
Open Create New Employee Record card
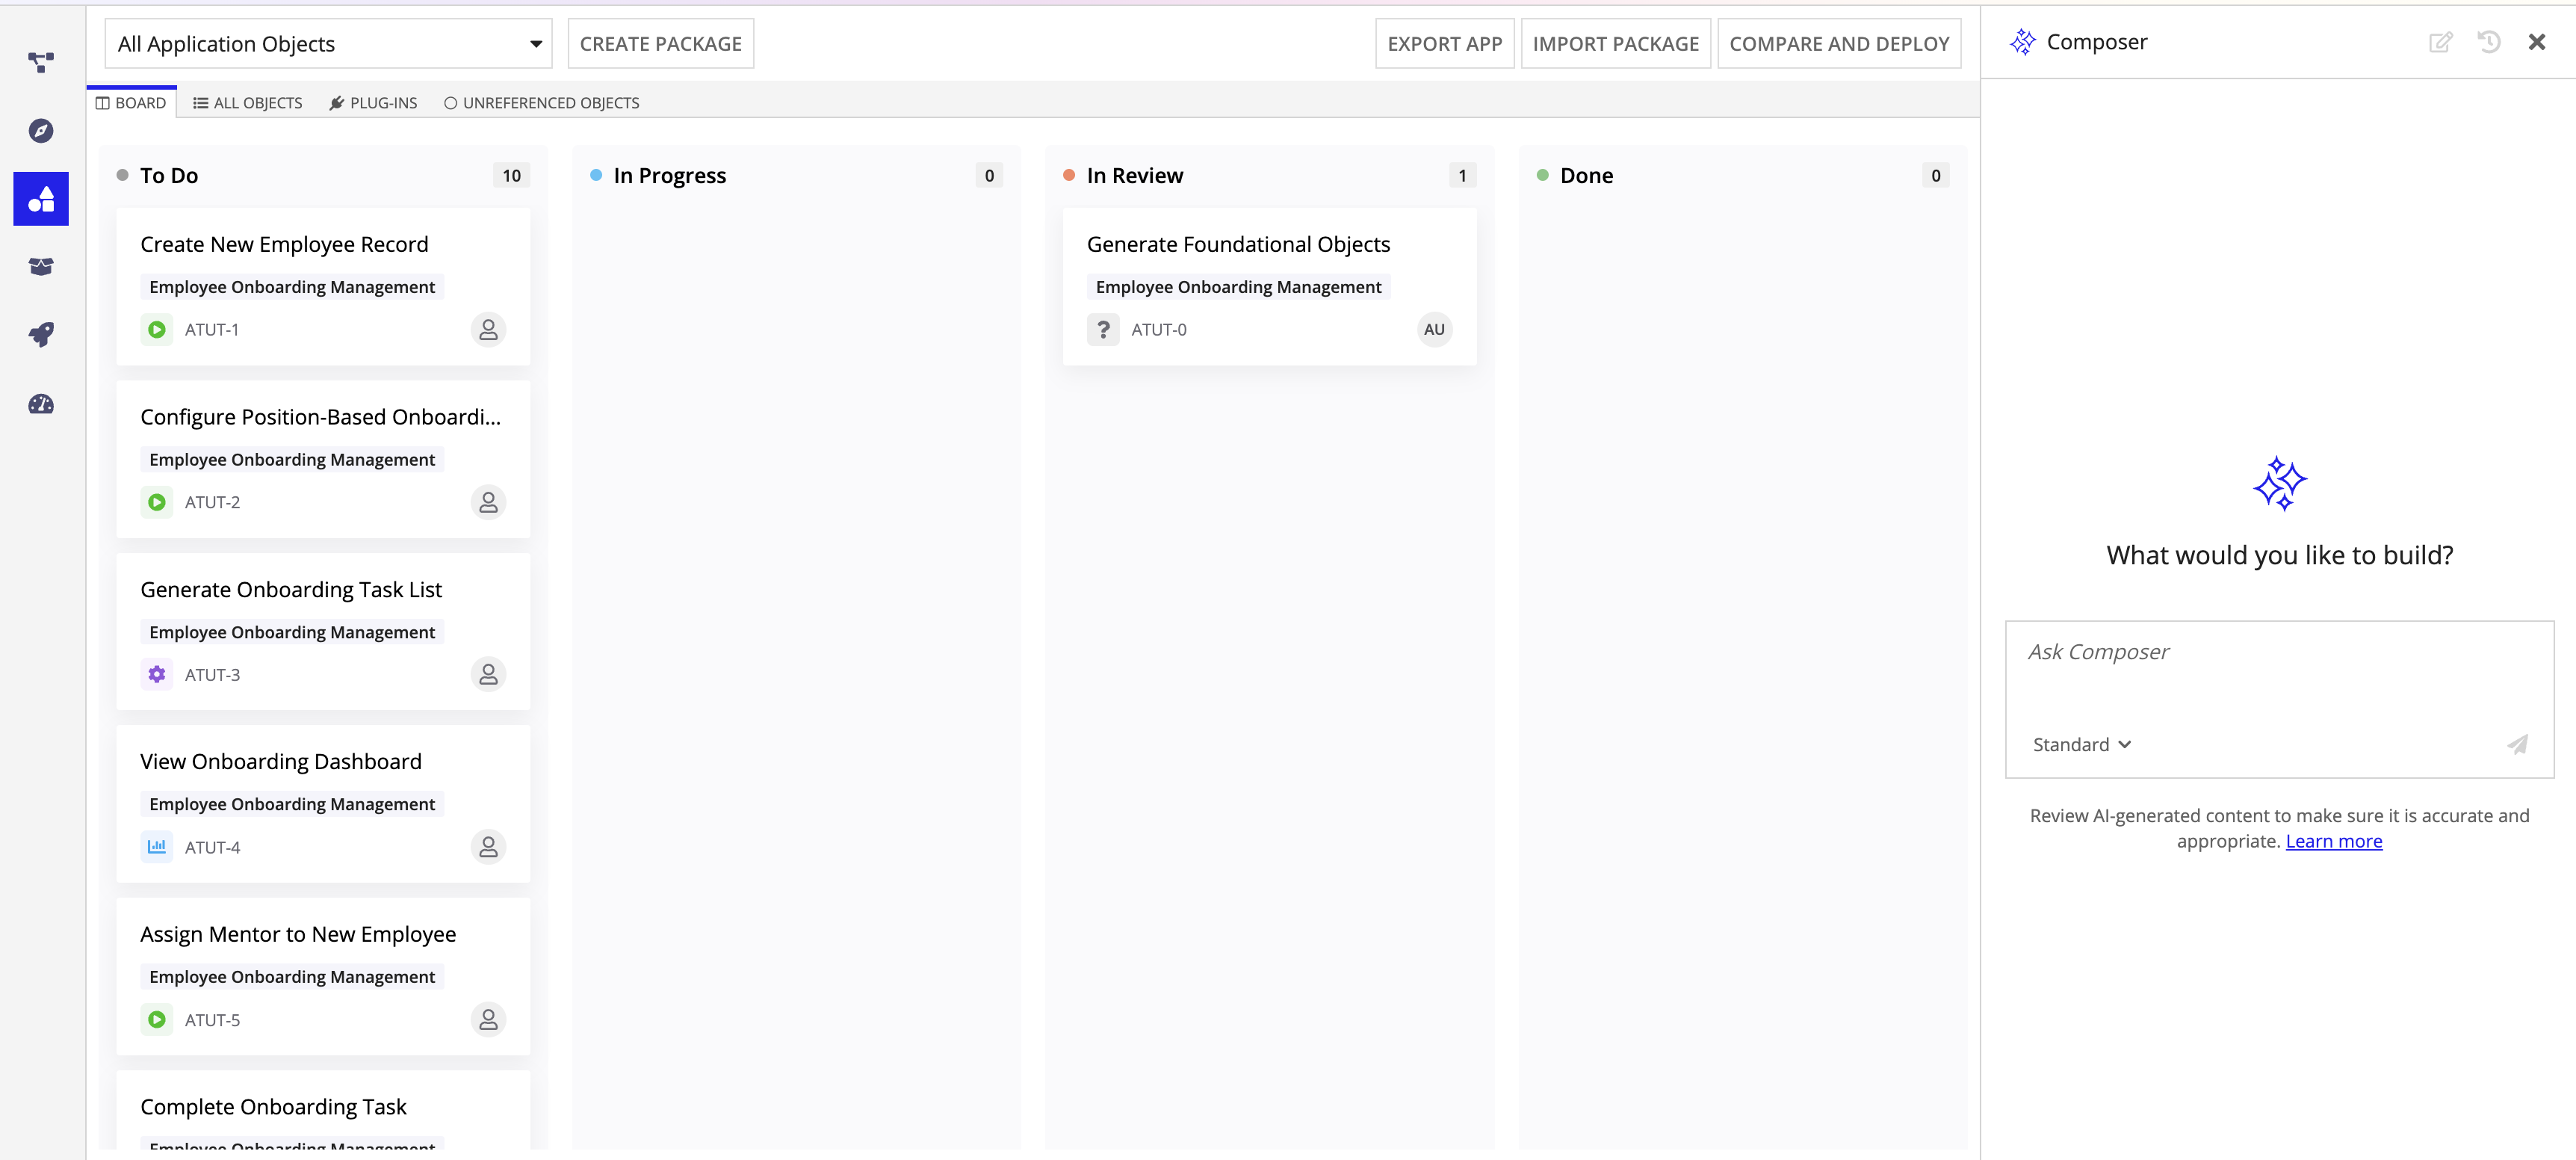click(323, 286)
